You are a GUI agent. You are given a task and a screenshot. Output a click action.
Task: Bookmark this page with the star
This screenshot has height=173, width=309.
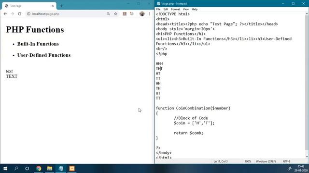click(x=115, y=14)
